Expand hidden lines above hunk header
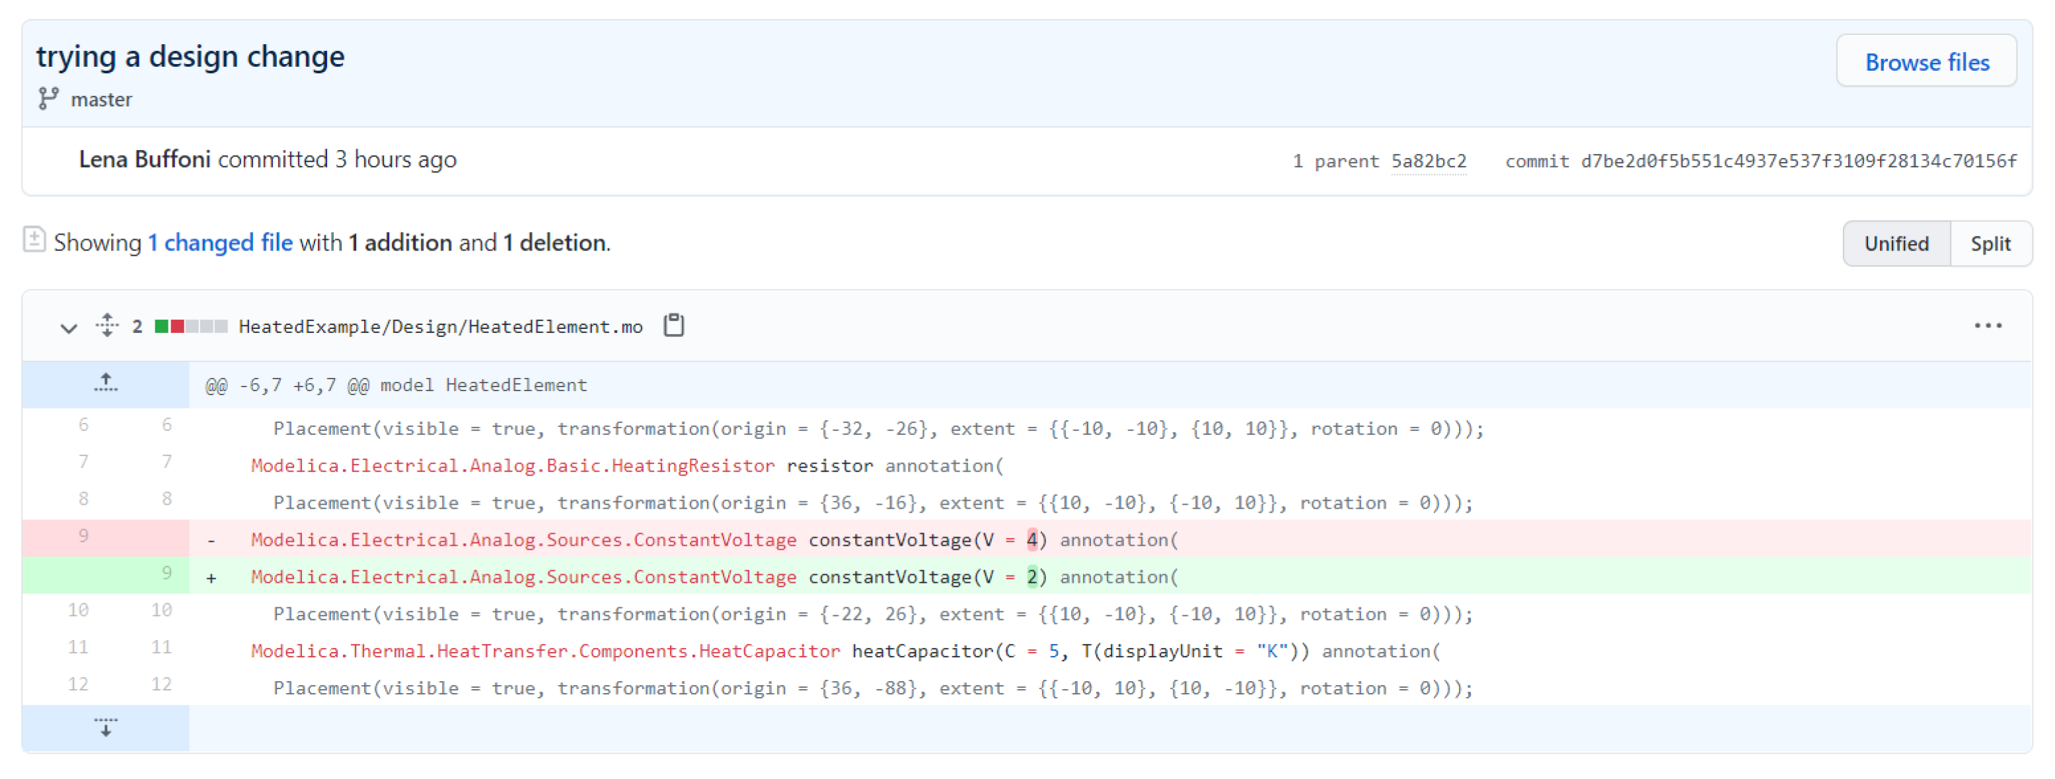This screenshot has height=779, width=2055. pyautogui.click(x=105, y=385)
